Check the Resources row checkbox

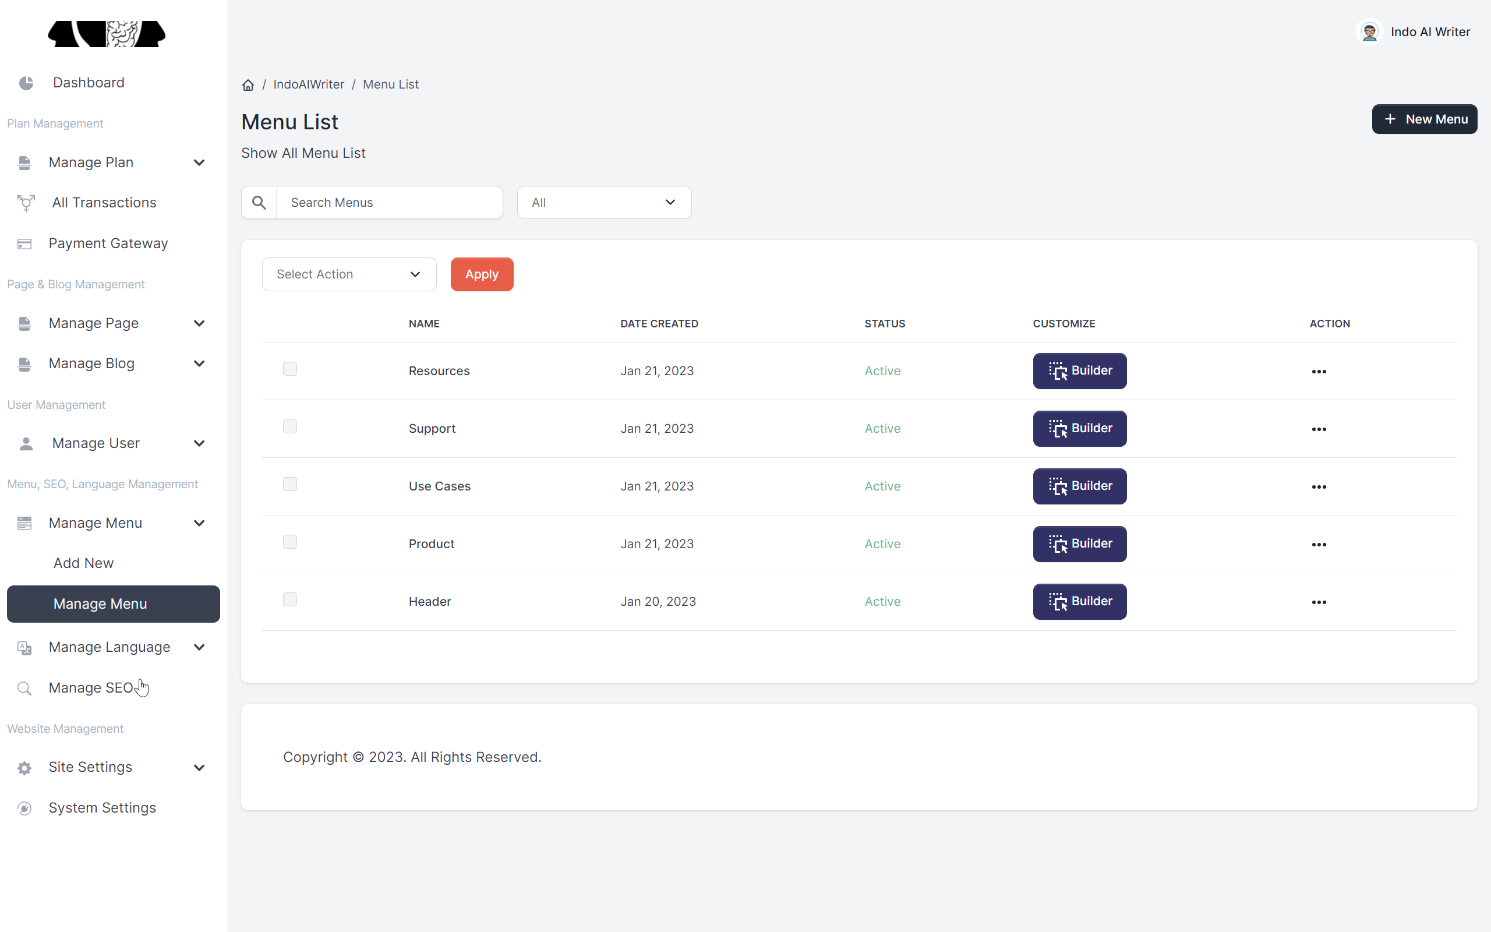(x=289, y=368)
